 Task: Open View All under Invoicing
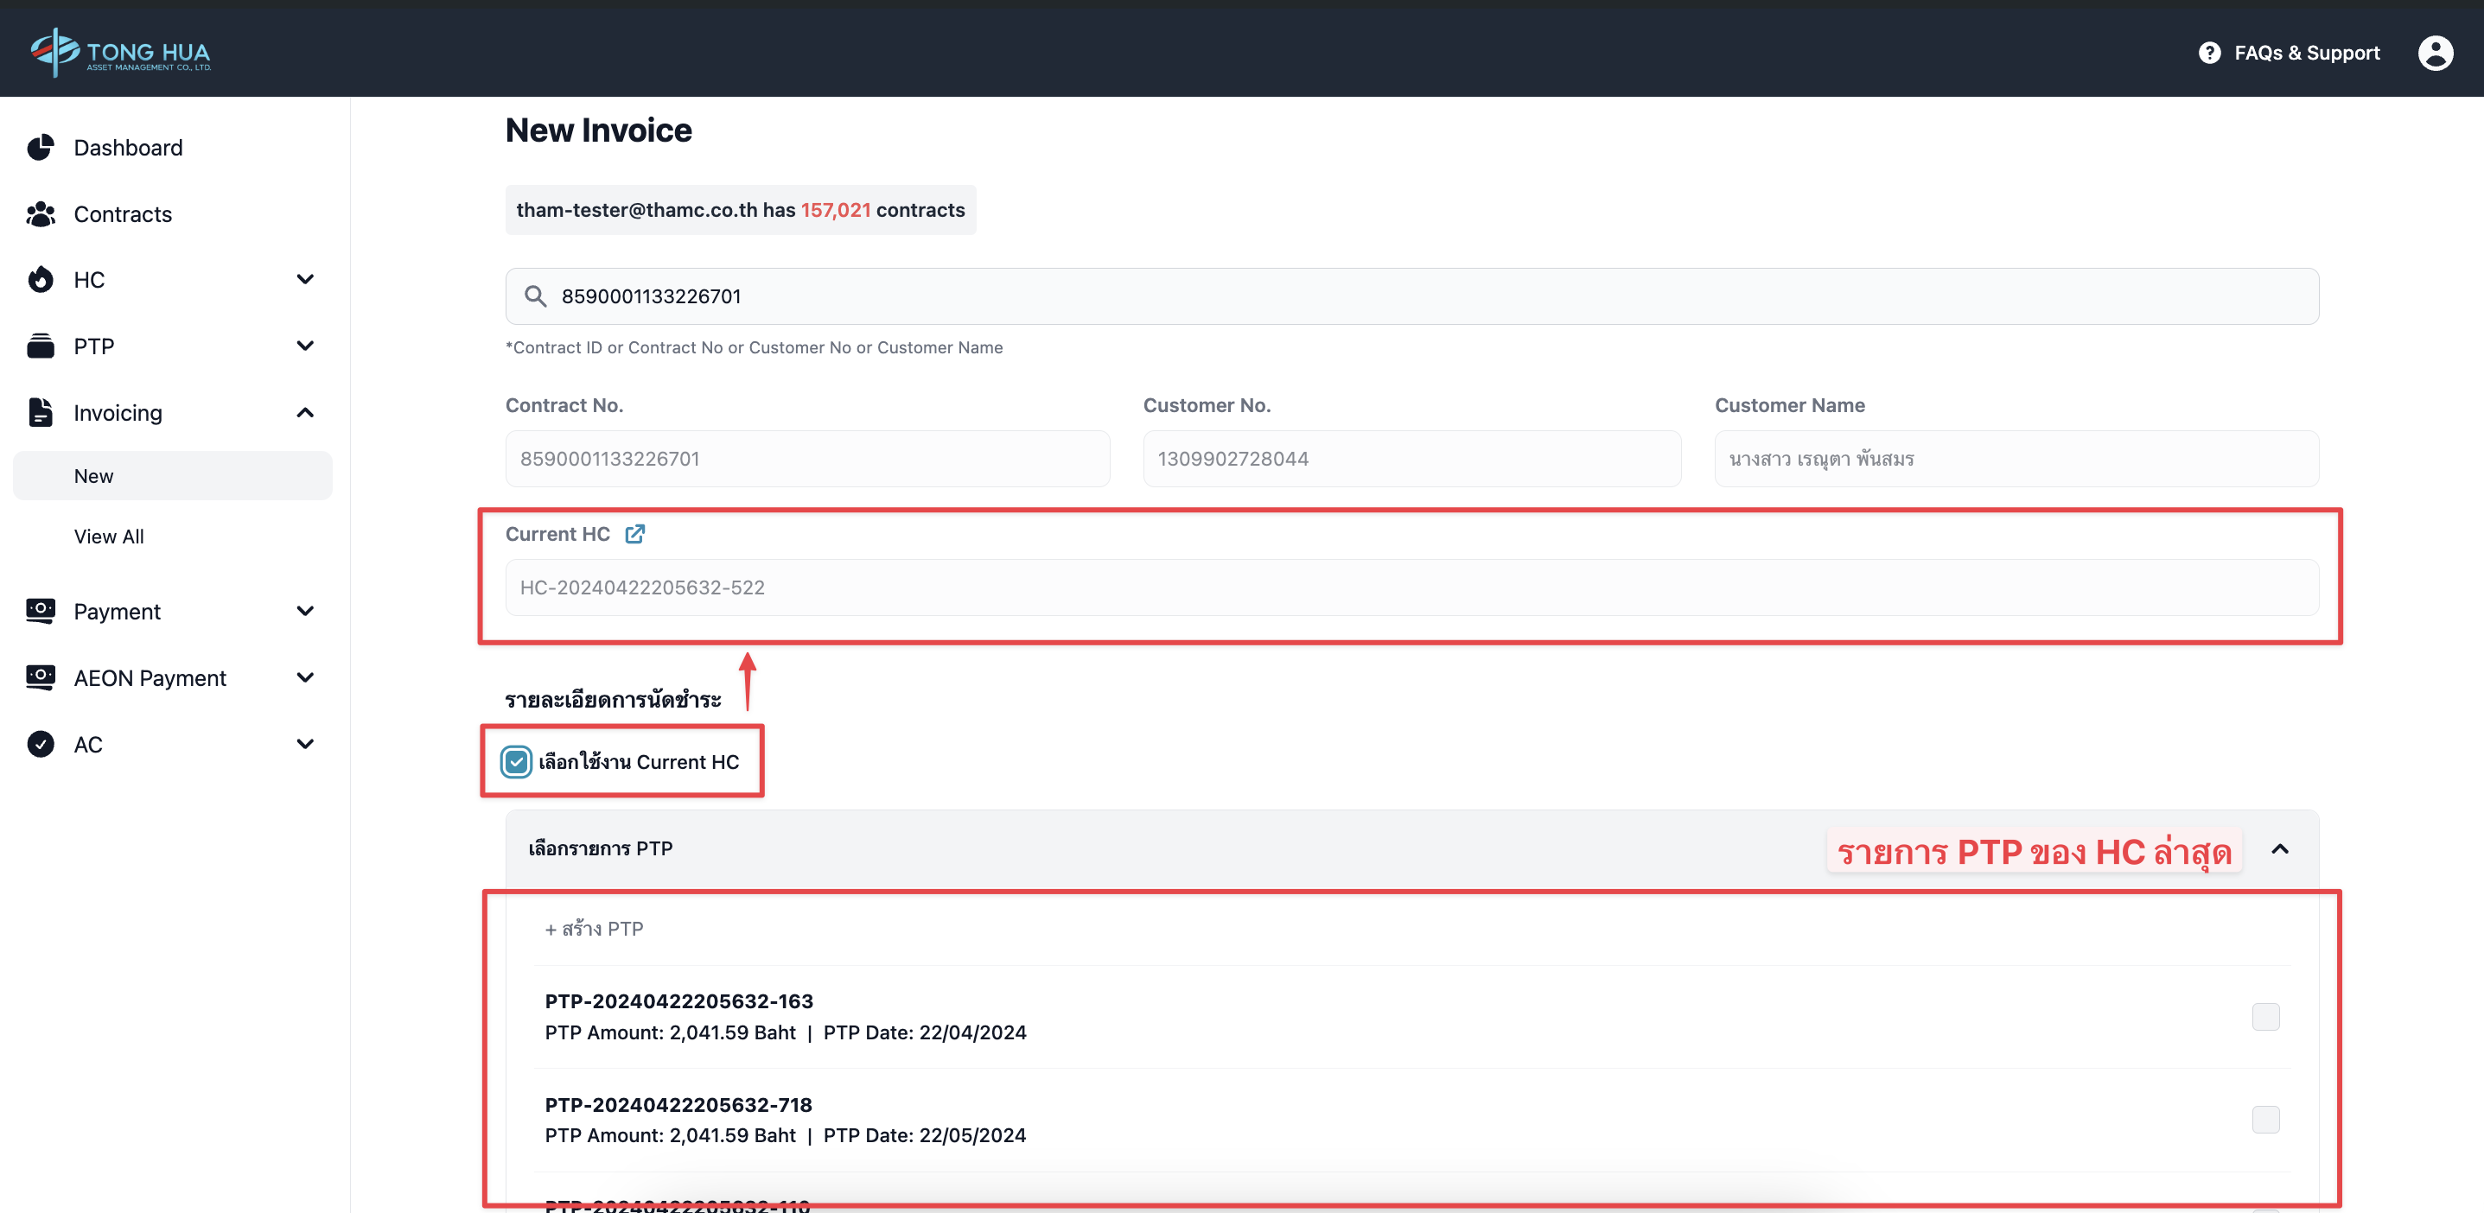click(109, 537)
